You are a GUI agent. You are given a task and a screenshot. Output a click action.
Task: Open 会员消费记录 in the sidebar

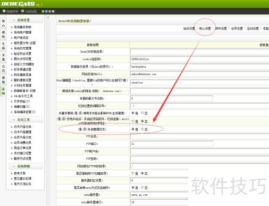coord(23,143)
